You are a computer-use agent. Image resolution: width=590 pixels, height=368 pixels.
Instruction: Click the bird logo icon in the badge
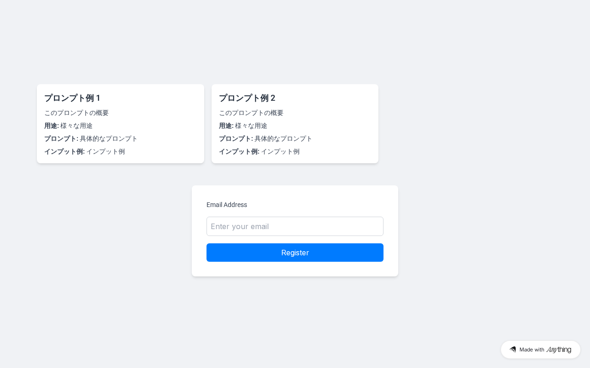513,350
